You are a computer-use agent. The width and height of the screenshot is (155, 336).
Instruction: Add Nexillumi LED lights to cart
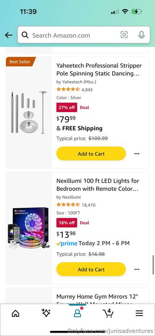pyautogui.click(x=91, y=269)
